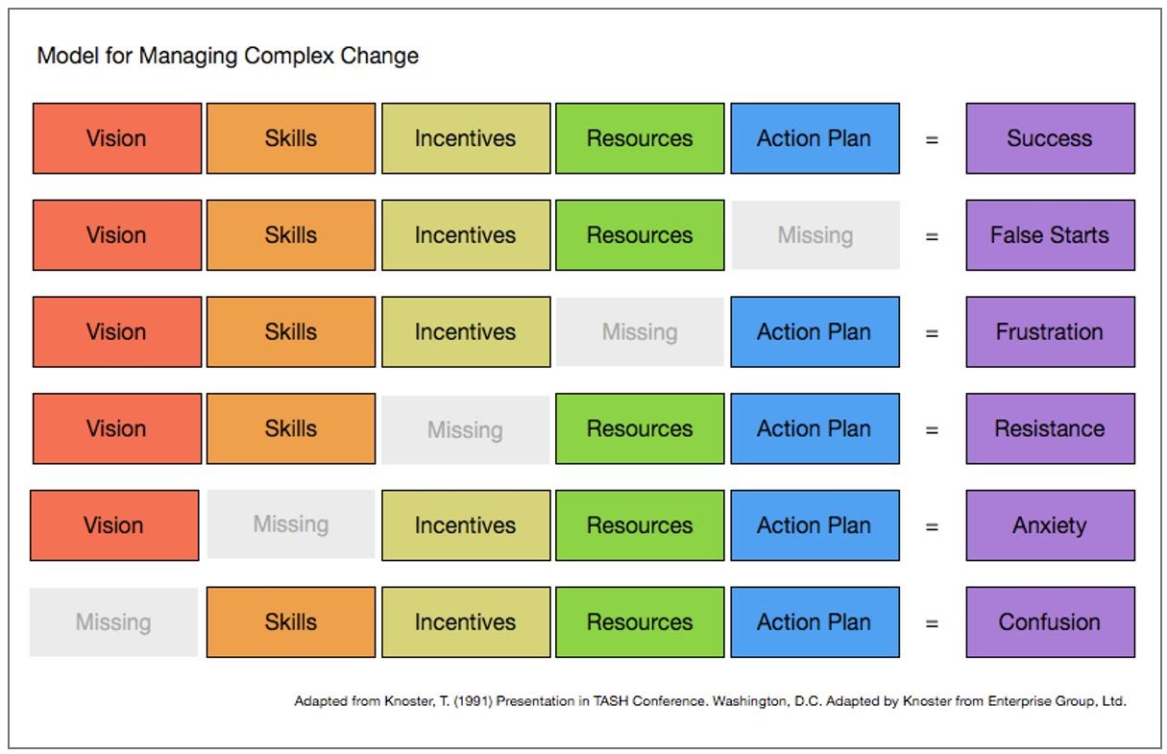Click the Missing box in the Confusion row
Screen dimensions: 1167x754
coord(113,622)
